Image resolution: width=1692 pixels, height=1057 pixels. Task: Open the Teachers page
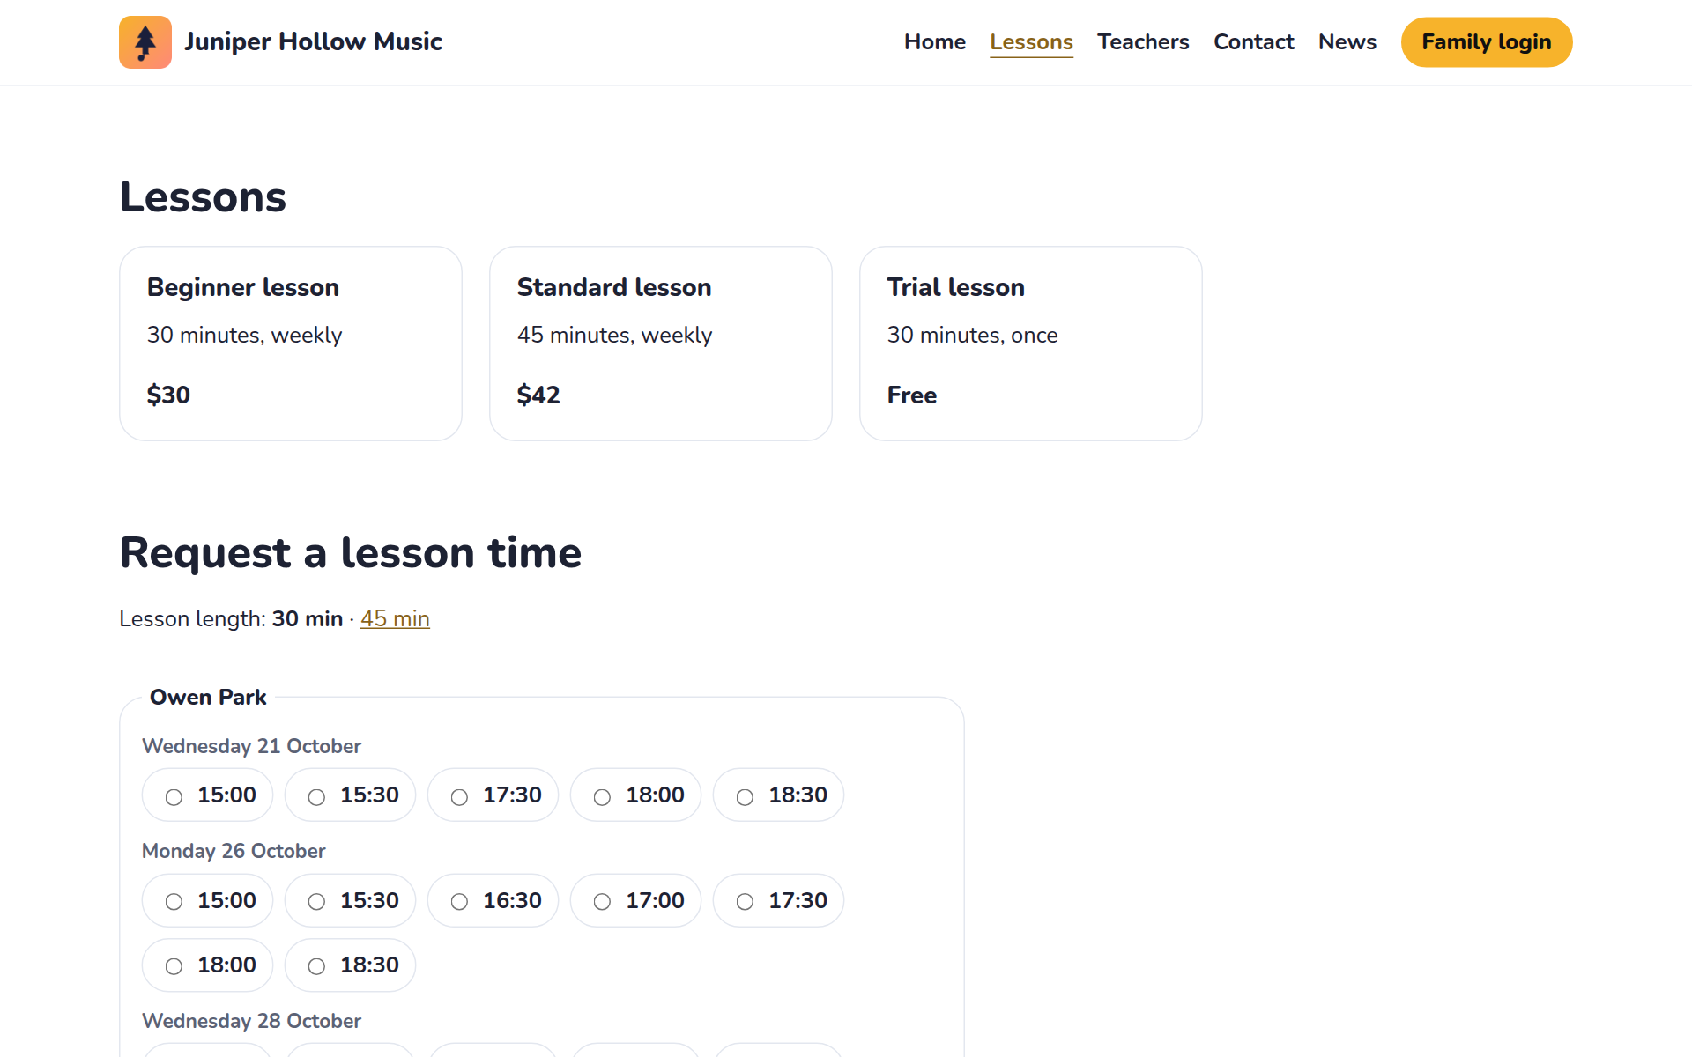(x=1143, y=41)
